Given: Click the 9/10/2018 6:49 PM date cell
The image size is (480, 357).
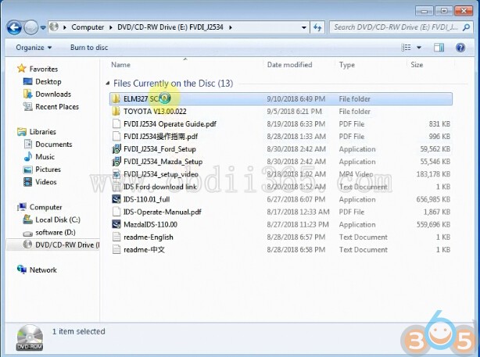Looking at the screenshot, I should (x=296, y=98).
